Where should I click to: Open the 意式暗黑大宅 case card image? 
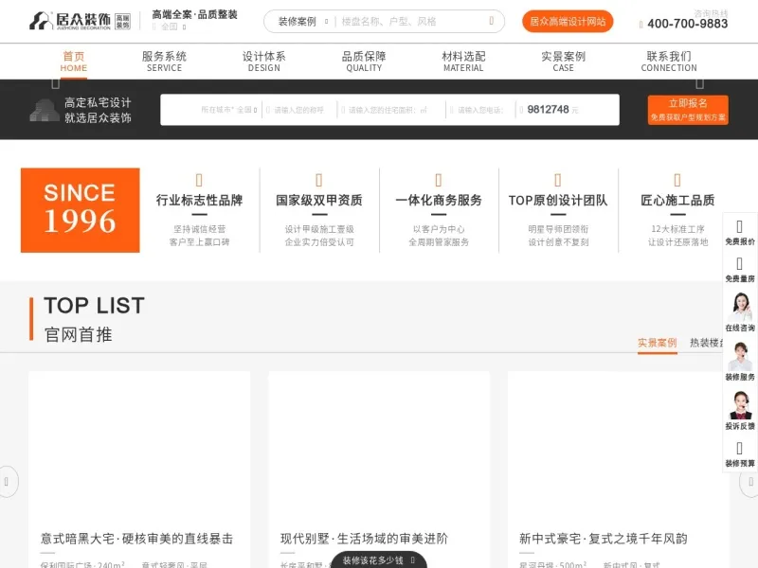139,447
